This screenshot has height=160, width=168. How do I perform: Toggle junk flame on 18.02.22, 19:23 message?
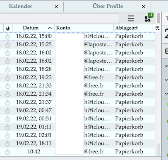pyautogui.click(x=8, y=78)
